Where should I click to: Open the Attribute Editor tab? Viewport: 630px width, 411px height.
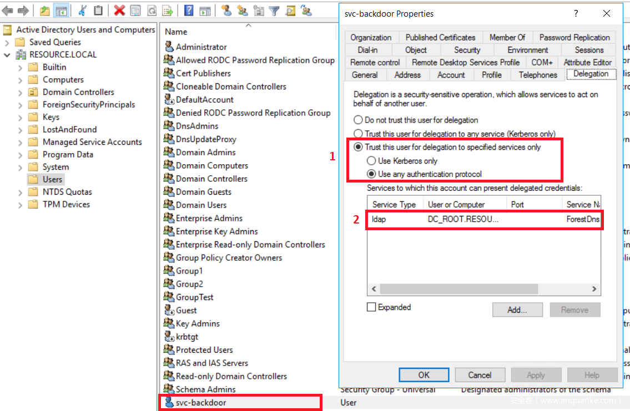click(587, 62)
